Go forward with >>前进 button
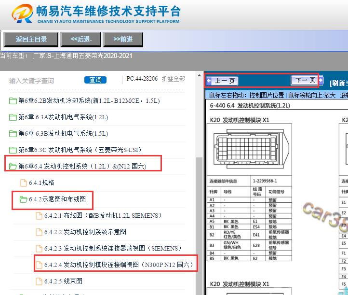Viewport: 348px width, 295px height. pyautogui.click(x=123, y=39)
